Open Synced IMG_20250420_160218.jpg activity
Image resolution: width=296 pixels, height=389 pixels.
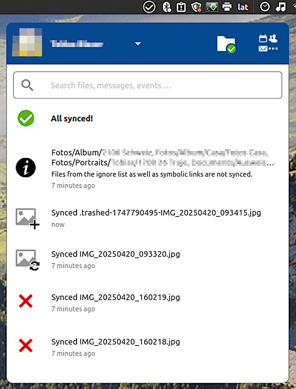115,342
